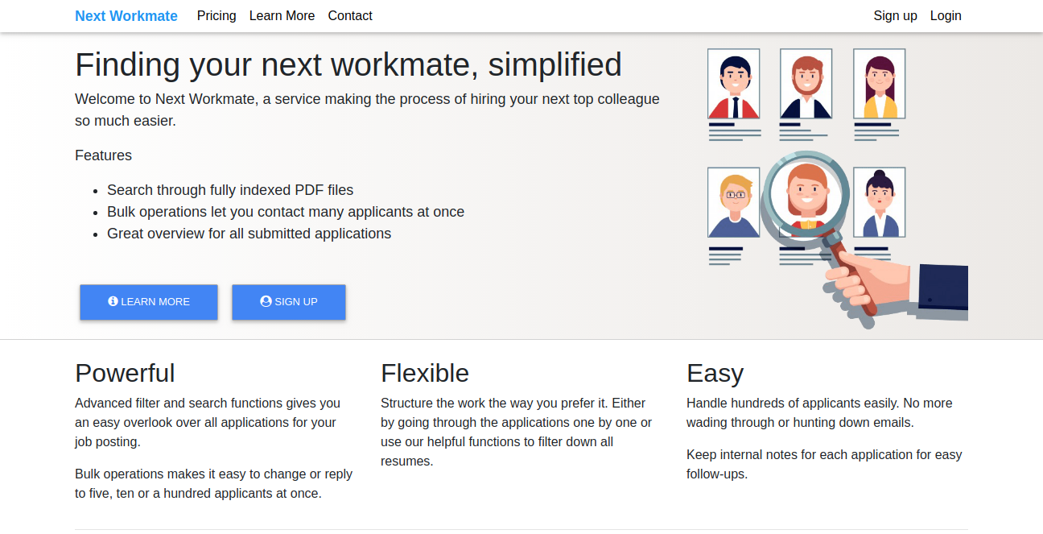1043x534 pixels.
Task: Open the Pricing menu item
Action: 216,16
